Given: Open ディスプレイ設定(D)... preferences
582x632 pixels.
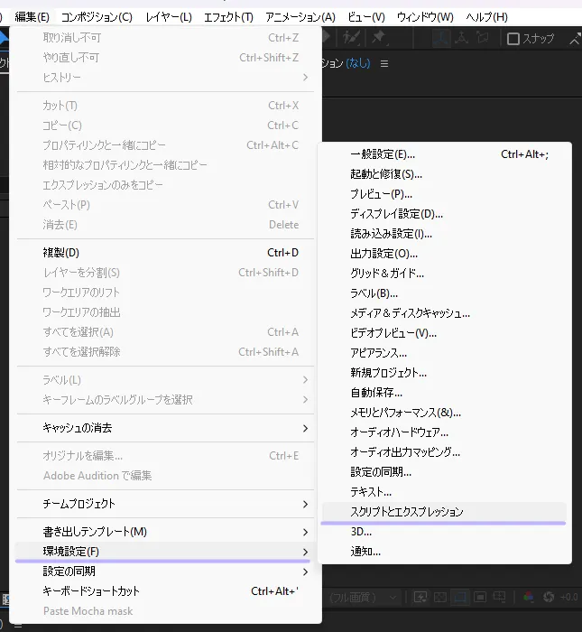Looking at the screenshot, I should point(444,214).
